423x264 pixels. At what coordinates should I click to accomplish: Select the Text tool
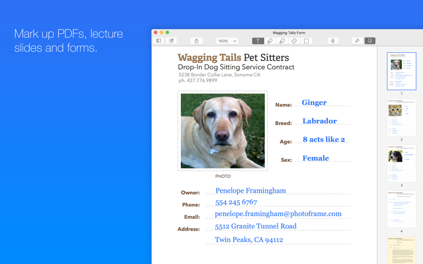pos(258,41)
